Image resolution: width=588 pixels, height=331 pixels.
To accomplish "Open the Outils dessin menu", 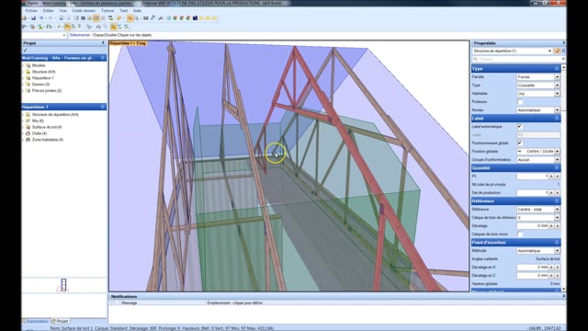I will click(x=84, y=10).
